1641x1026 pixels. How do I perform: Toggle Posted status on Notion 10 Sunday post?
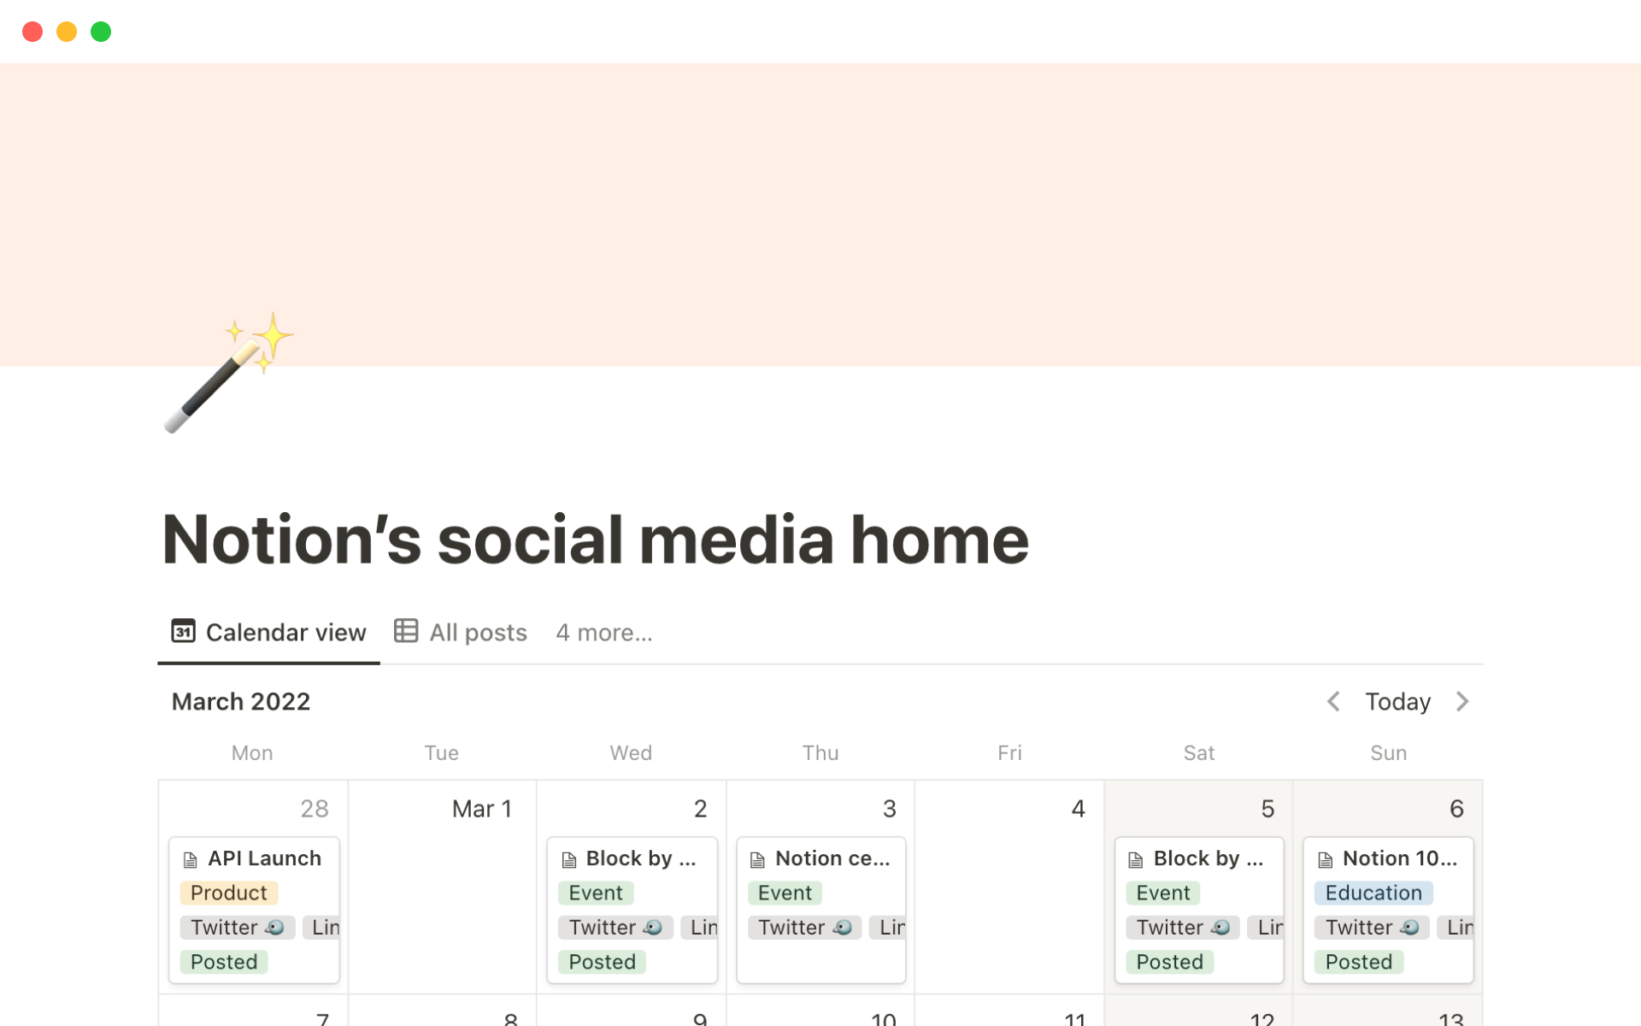(1359, 961)
